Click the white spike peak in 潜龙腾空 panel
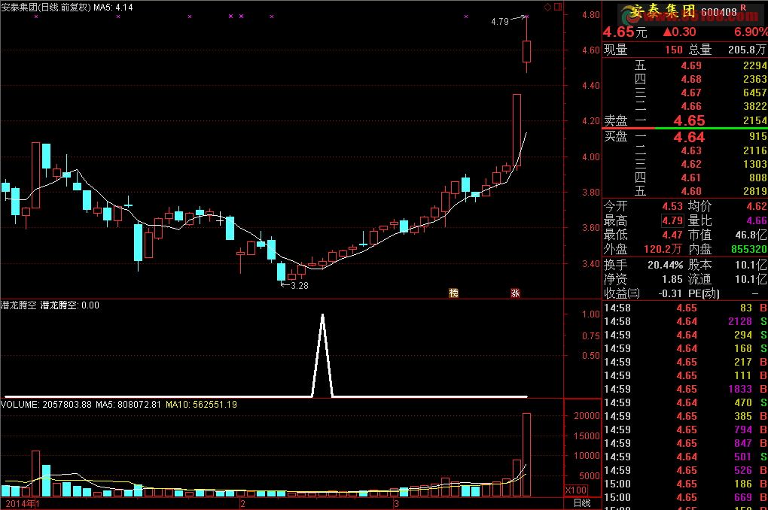768x510 pixels. click(x=322, y=316)
